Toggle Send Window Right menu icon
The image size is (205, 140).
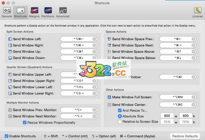[x=10, y=45]
